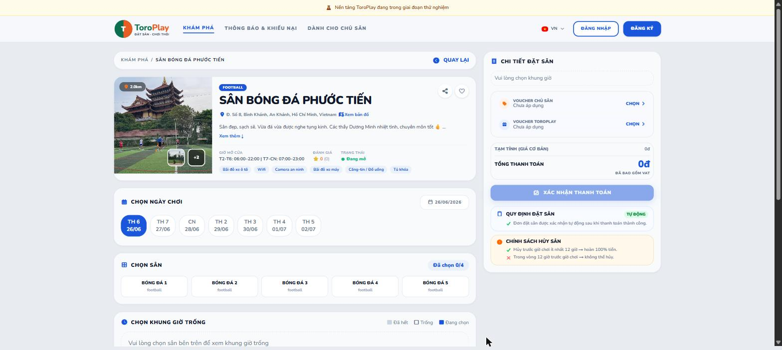Open the VN language dropdown
Screen dimensions: 782x350
click(x=553, y=29)
